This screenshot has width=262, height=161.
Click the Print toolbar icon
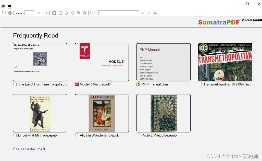point(10,13)
